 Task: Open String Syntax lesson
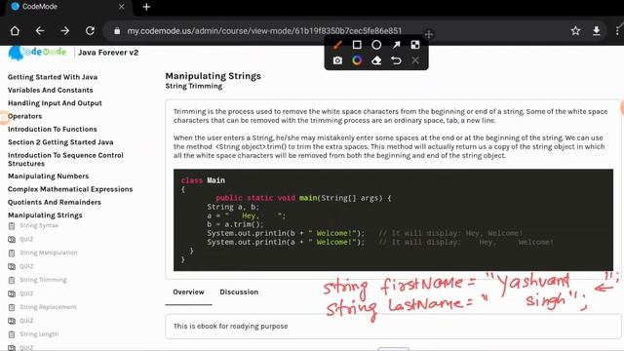[39, 225]
